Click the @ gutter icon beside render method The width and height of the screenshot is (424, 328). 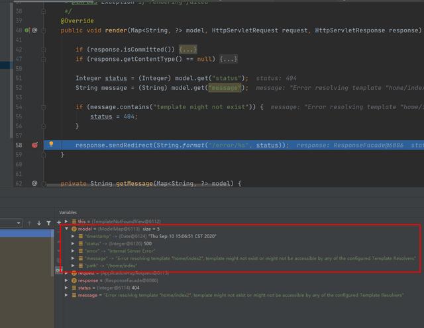point(34,30)
